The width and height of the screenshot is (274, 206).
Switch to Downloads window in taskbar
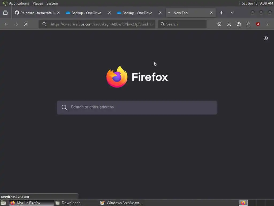tap(76, 203)
